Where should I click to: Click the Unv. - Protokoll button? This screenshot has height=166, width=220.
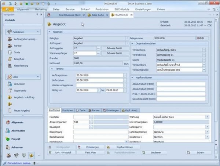coord(62,152)
